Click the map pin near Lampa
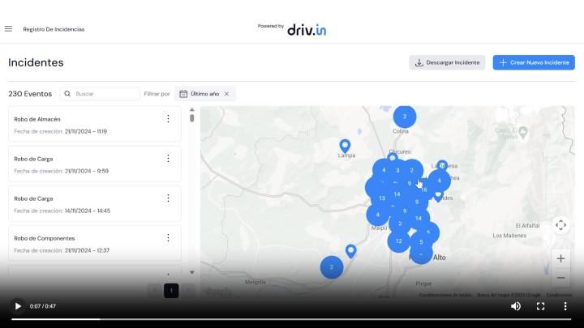 tap(345, 146)
